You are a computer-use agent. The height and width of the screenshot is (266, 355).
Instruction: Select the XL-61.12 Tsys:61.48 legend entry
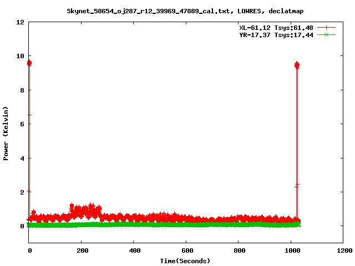coord(276,28)
